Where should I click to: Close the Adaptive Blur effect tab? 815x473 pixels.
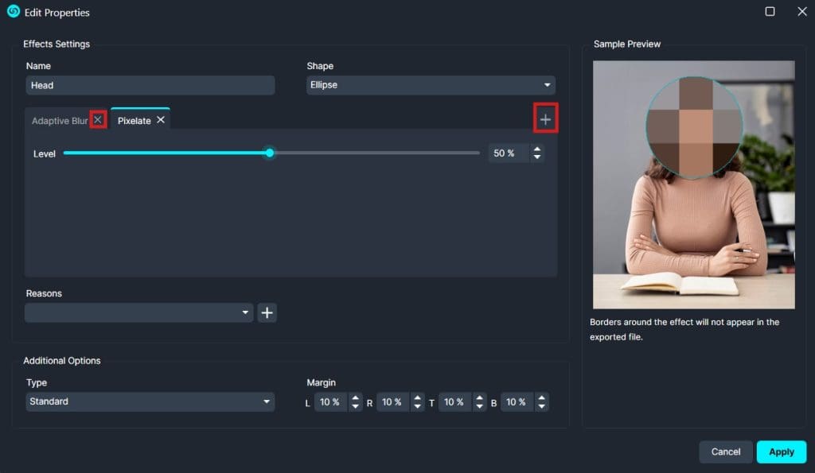(98, 120)
